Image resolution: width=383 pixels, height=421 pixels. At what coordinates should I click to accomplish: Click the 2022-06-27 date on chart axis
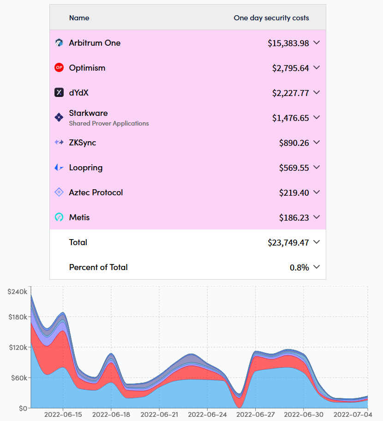coord(256,415)
